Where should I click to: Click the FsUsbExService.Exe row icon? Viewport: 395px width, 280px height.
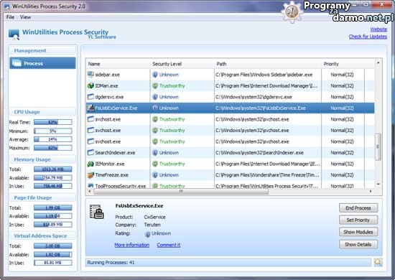click(x=90, y=108)
